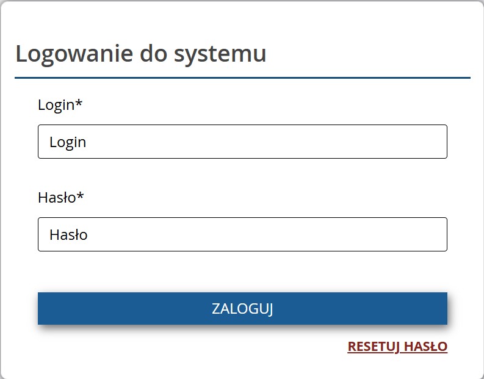Click the ZALOGUJ button

pyautogui.click(x=242, y=308)
